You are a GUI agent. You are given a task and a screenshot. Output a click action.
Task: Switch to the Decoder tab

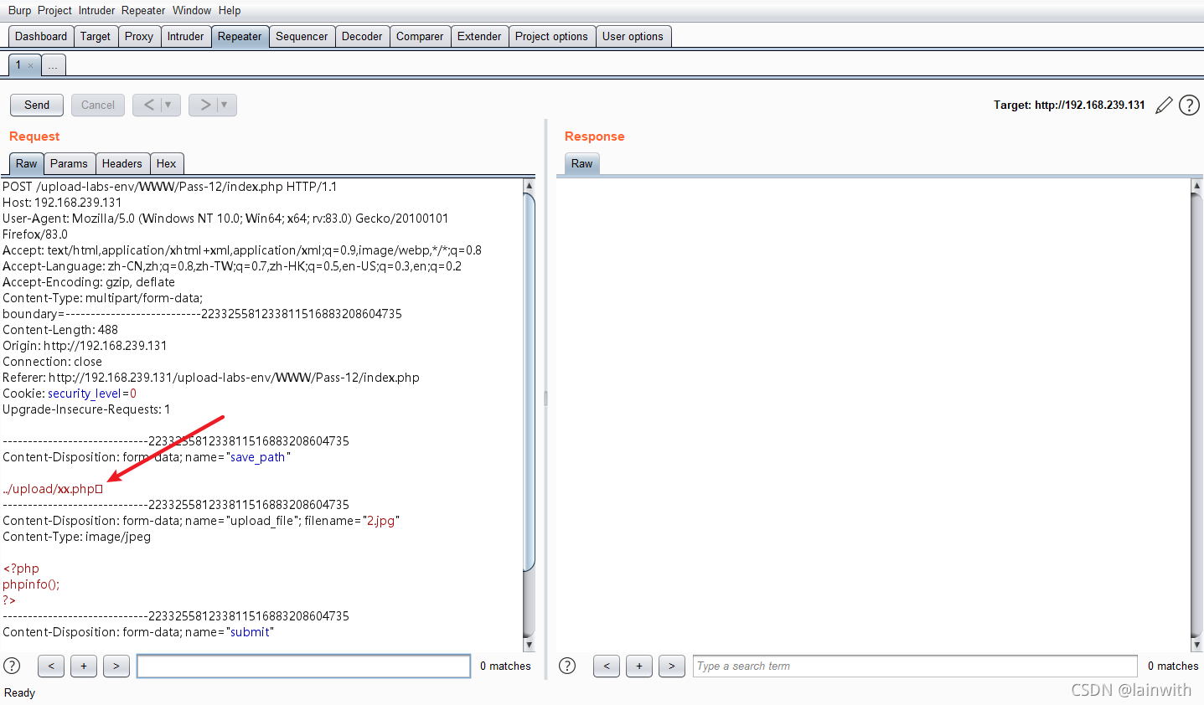[362, 36]
